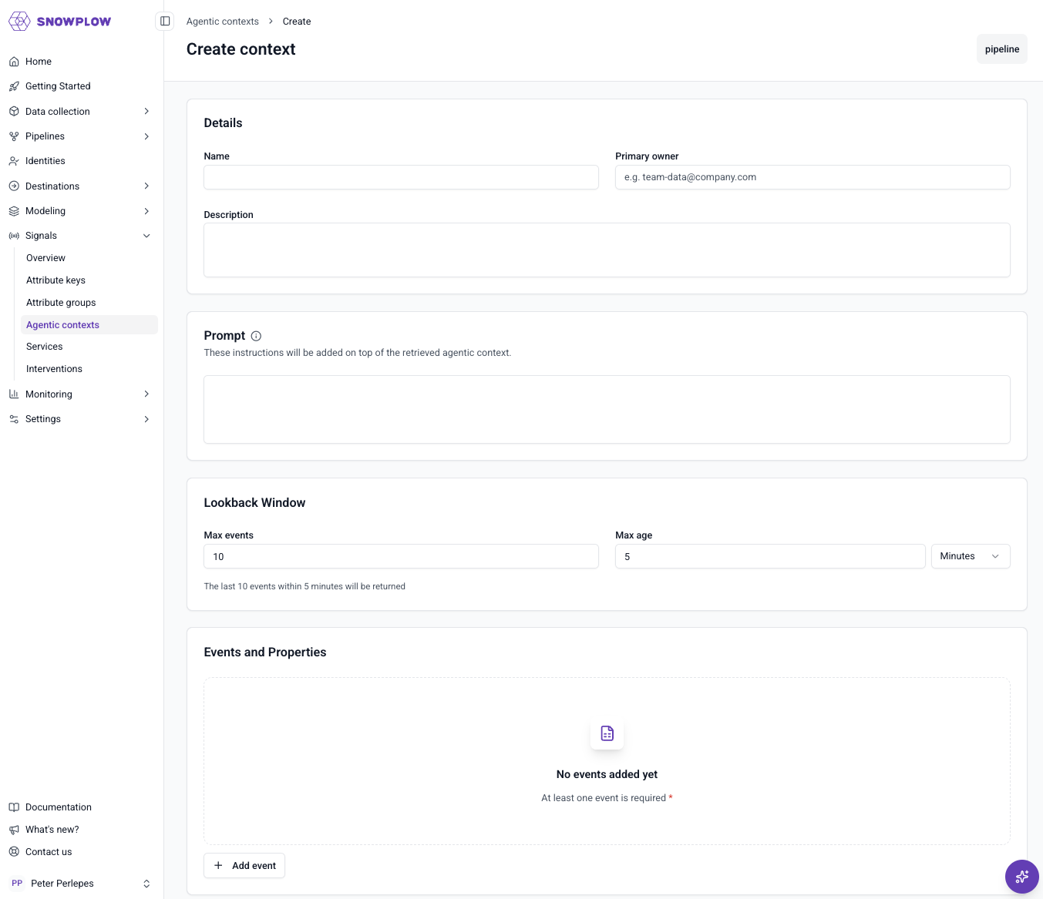This screenshot has height=899, width=1043.
Task: Click the Events and Properties heading
Action: [265, 652]
